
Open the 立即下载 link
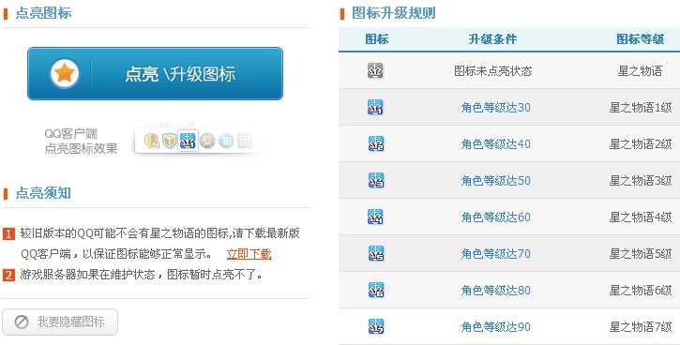tap(249, 254)
